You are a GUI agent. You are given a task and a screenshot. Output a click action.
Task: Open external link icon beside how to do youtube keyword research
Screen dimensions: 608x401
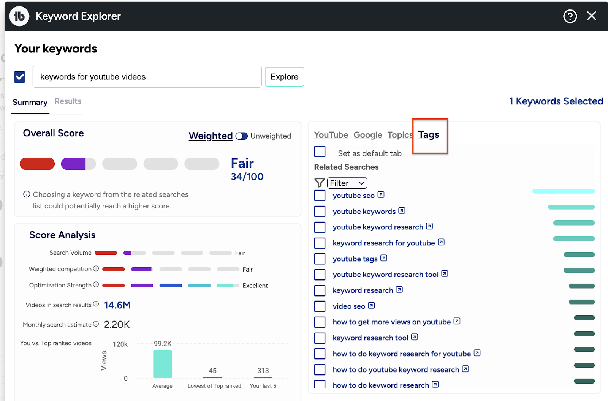(x=465, y=369)
